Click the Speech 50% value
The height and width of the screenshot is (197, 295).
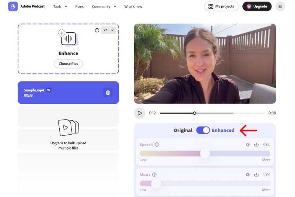[266, 145]
